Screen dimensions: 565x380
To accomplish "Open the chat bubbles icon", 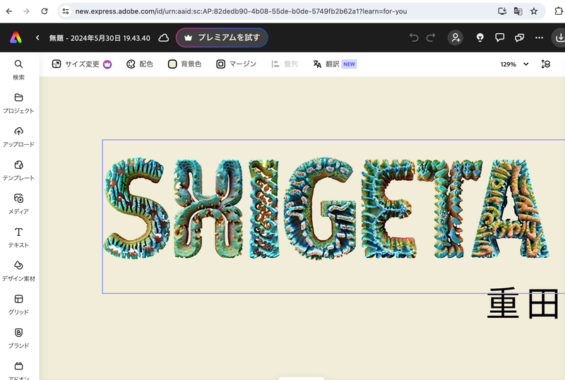I will pyautogui.click(x=519, y=37).
